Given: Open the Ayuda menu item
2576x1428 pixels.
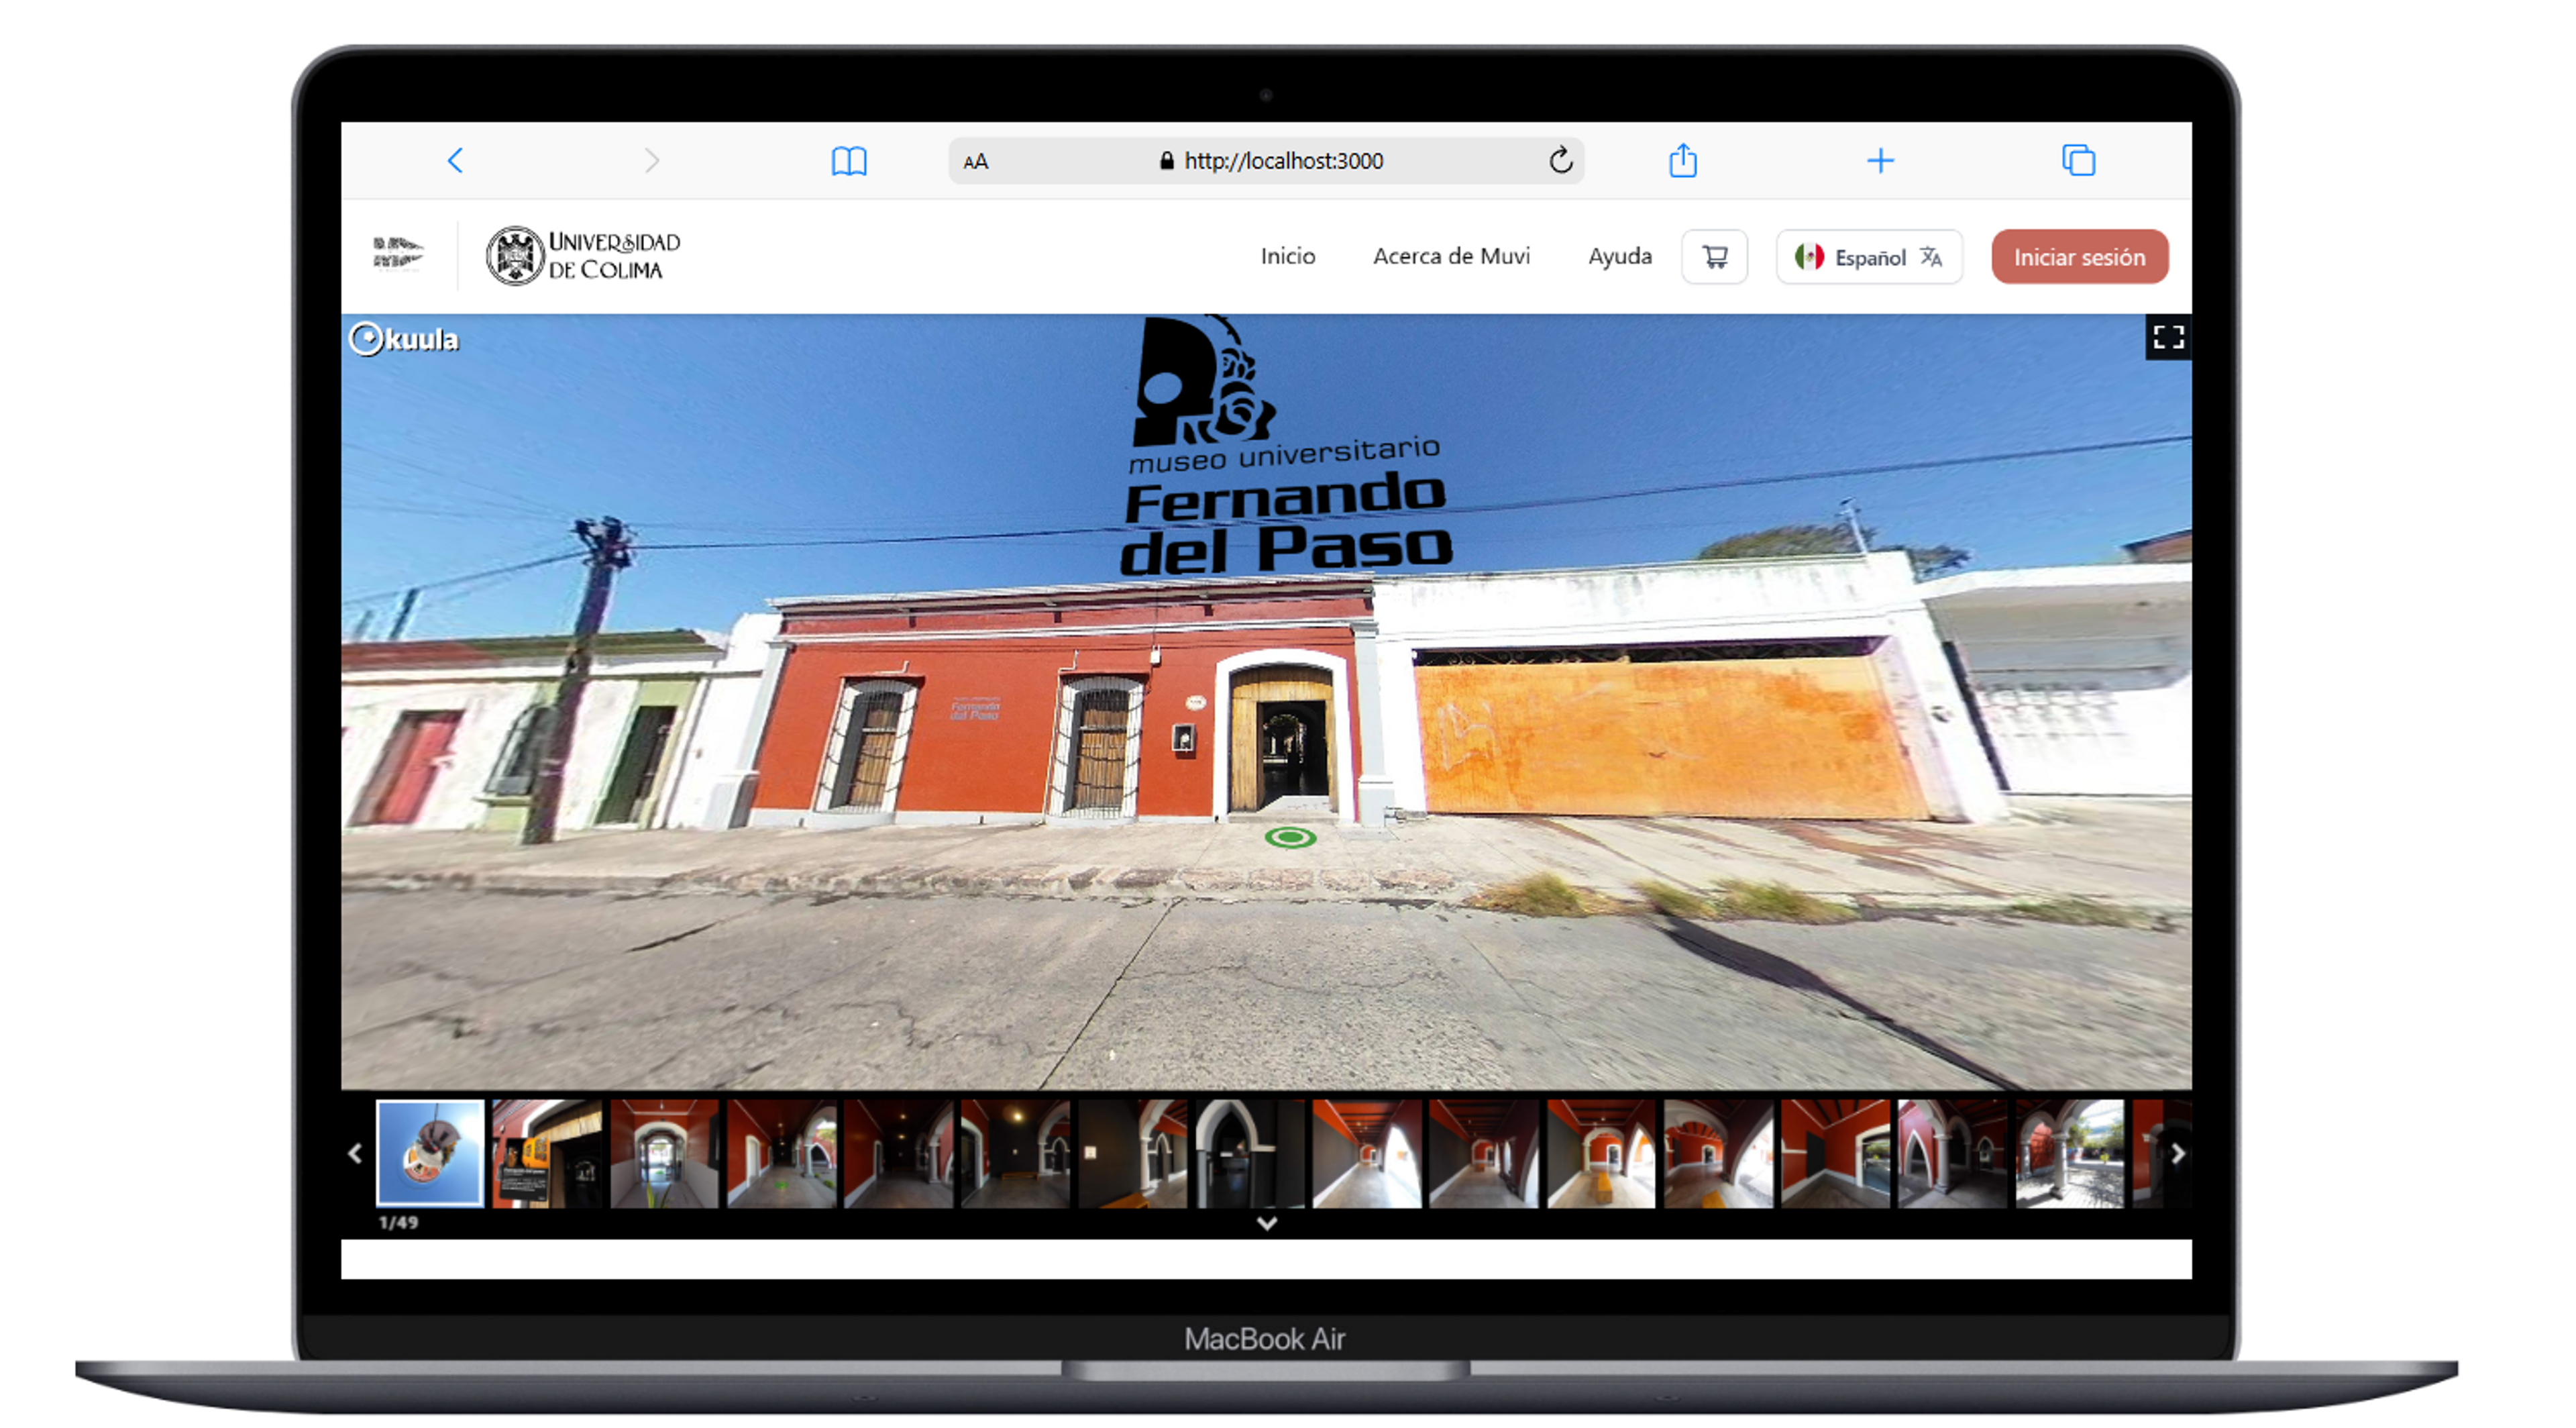Looking at the screenshot, I should tap(1619, 257).
